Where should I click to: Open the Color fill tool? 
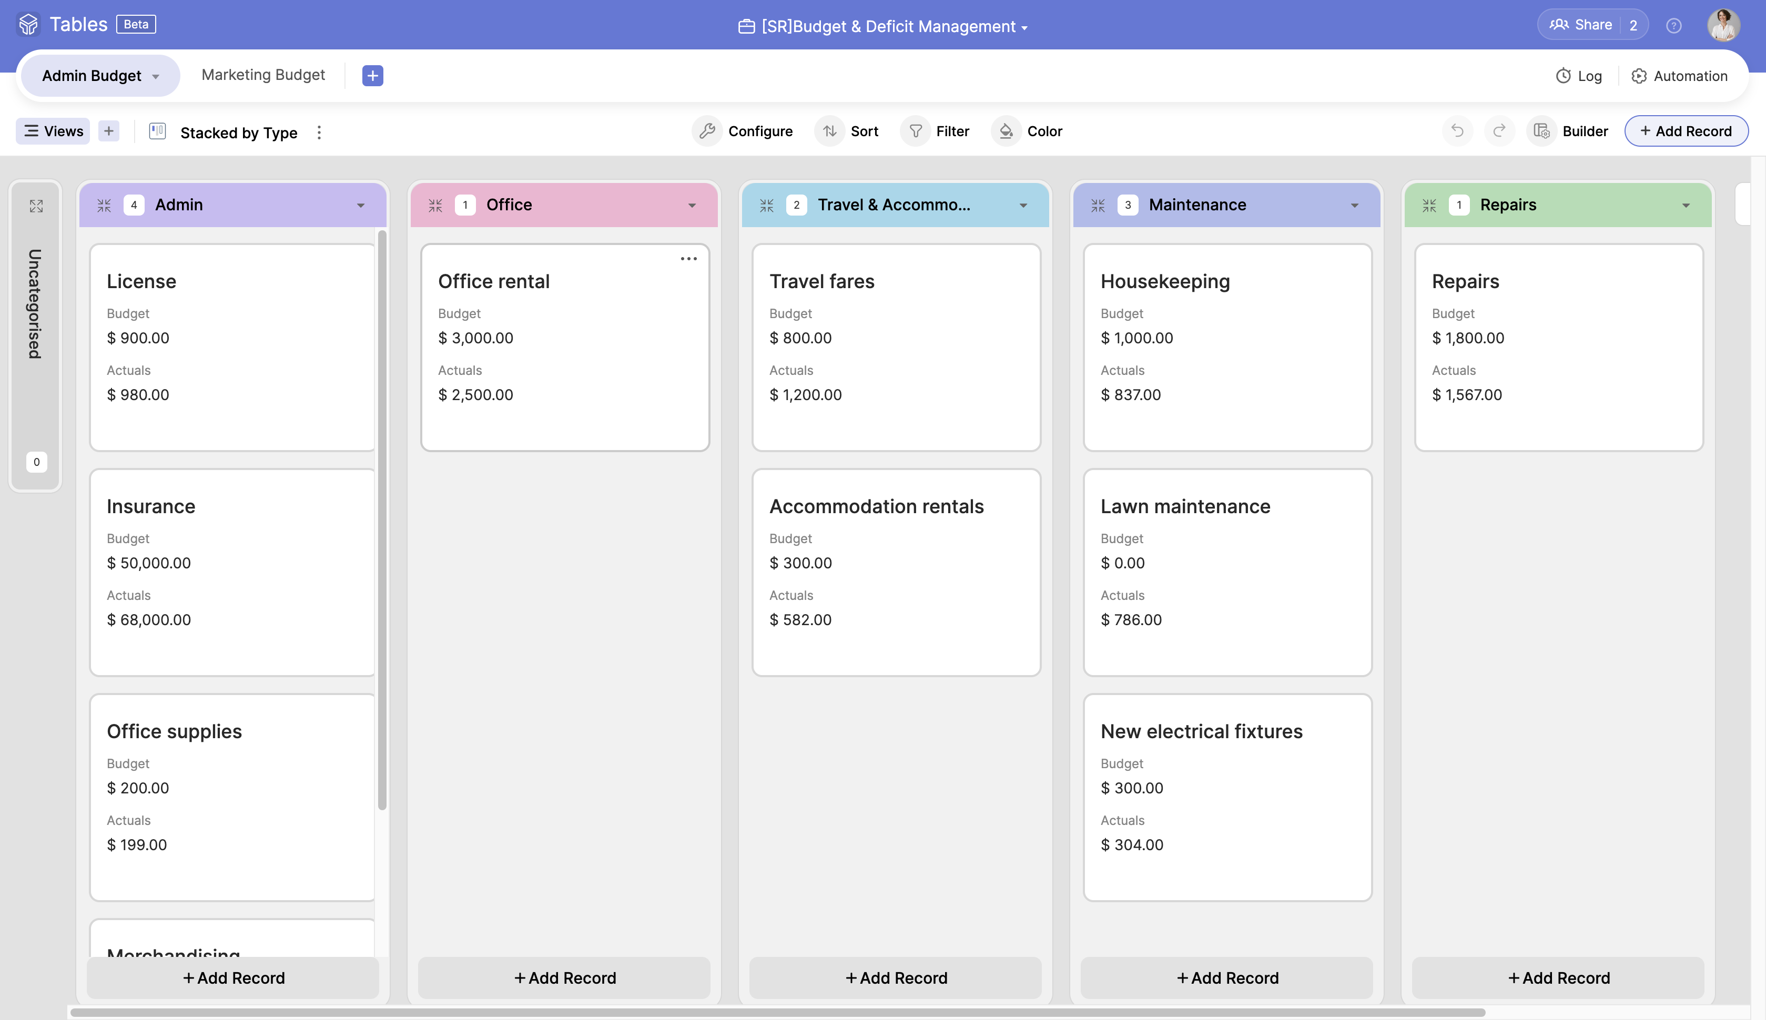1028,131
